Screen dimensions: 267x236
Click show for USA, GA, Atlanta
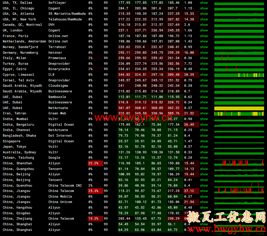tap(204, 14)
